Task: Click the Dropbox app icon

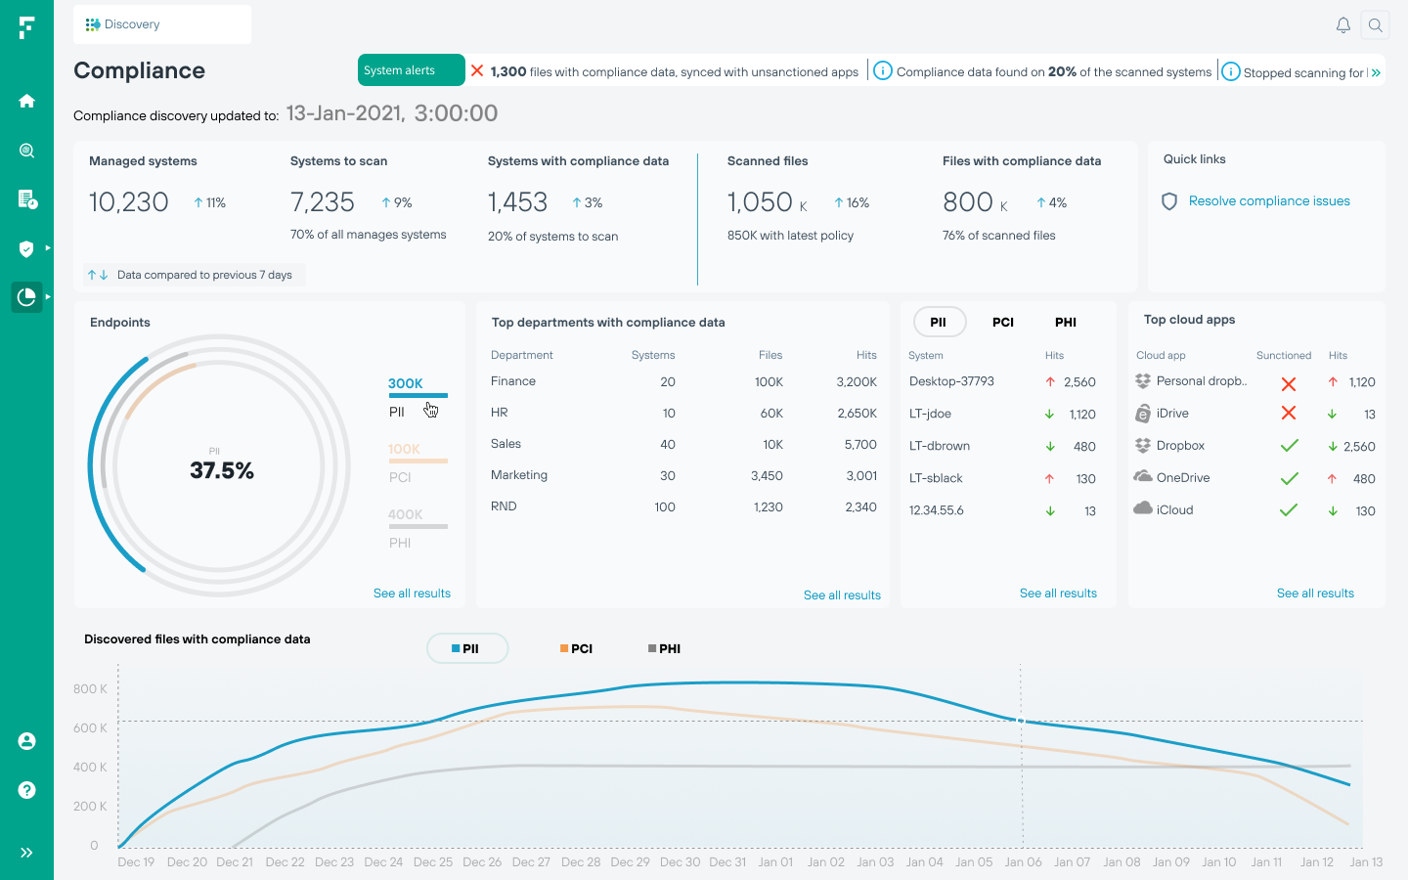Action: (x=1142, y=446)
